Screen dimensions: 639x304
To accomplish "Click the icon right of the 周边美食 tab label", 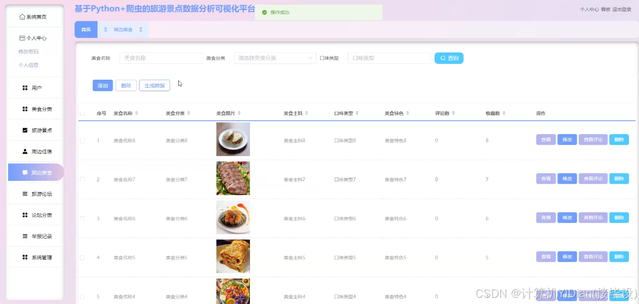I will [x=141, y=30].
